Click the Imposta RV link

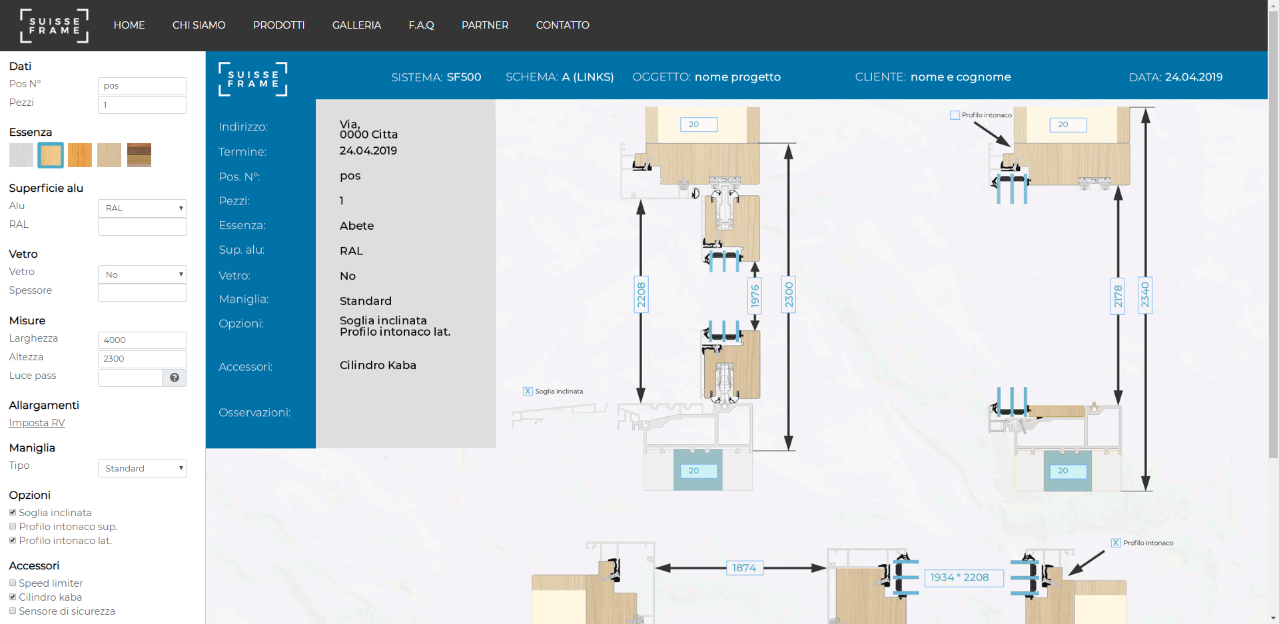(37, 423)
